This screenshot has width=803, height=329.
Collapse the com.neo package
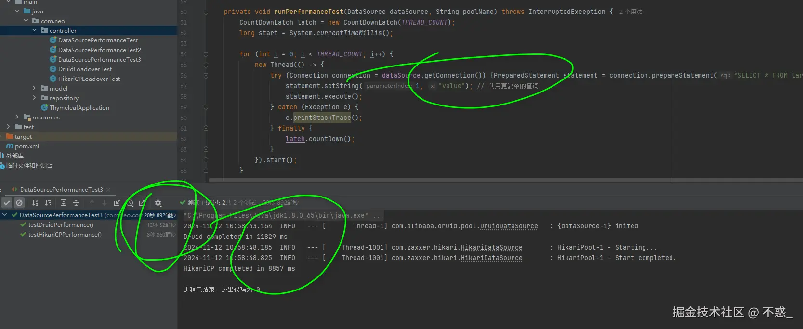[26, 21]
